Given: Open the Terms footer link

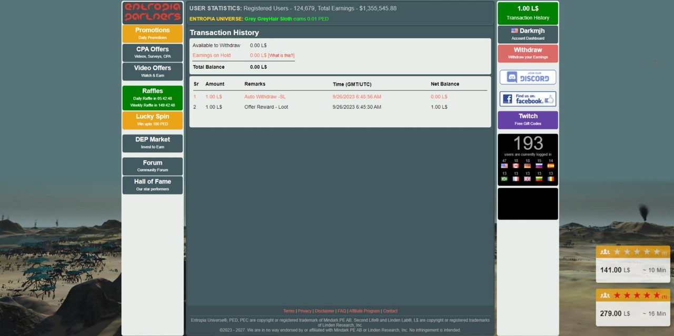Looking at the screenshot, I should click(x=289, y=311).
